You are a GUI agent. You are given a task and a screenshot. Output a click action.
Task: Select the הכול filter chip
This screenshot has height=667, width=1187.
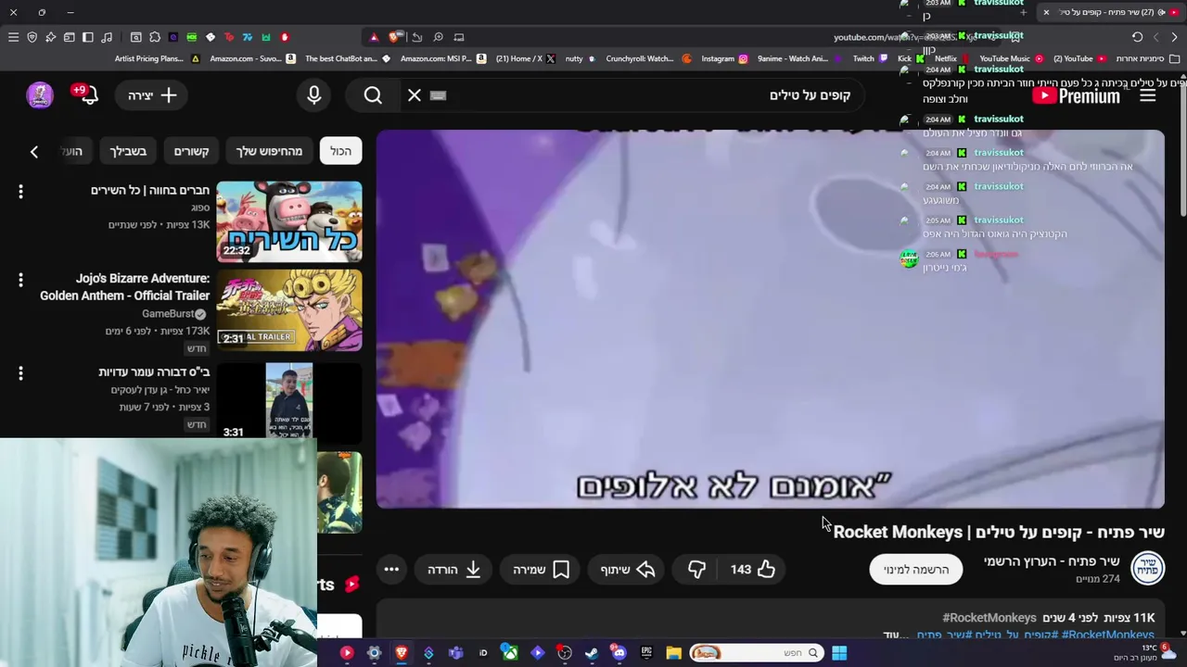coord(341,151)
